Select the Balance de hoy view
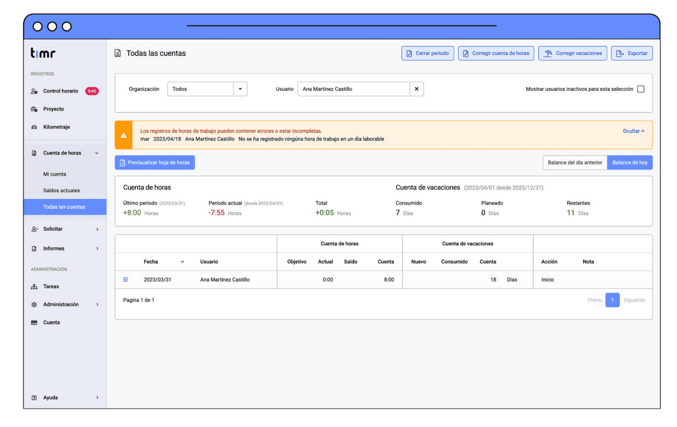This screenshot has height=427, width=677. point(630,162)
